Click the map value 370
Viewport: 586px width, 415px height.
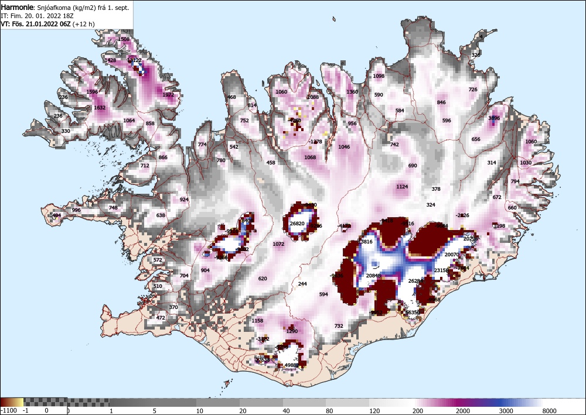[173, 307]
